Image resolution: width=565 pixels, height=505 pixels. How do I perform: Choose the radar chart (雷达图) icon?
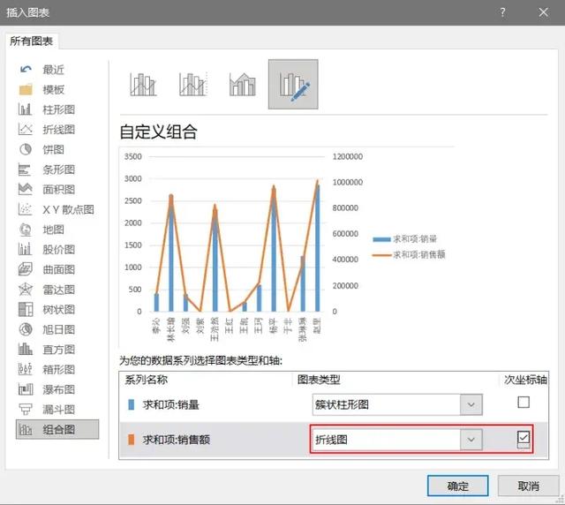(26, 289)
